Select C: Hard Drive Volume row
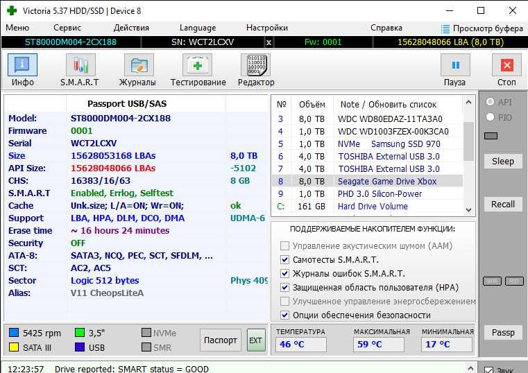The image size is (528, 373). tap(367, 206)
